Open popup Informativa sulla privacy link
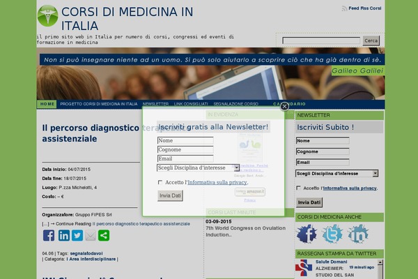The height and width of the screenshot is (279, 418). [217, 182]
